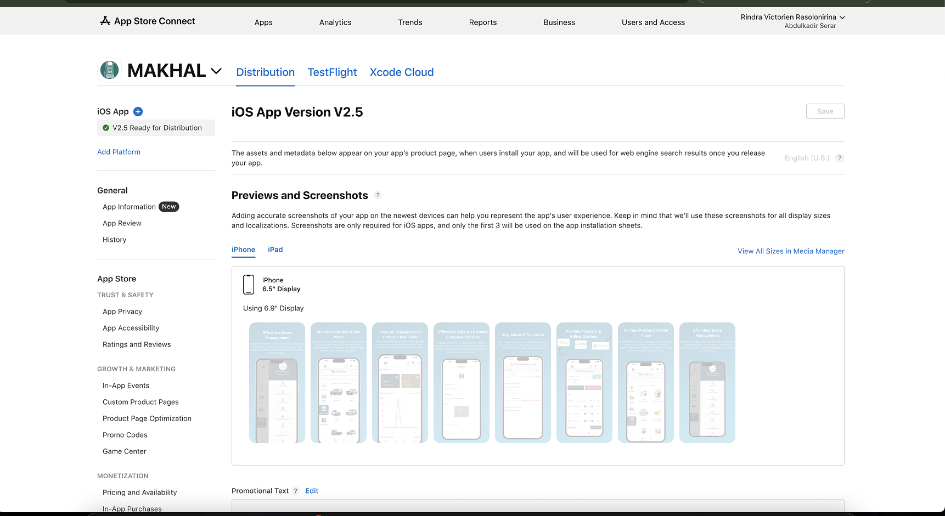Open Custom Product Pages in sidebar
Viewport: 945px width, 516px height.
[140, 402]
